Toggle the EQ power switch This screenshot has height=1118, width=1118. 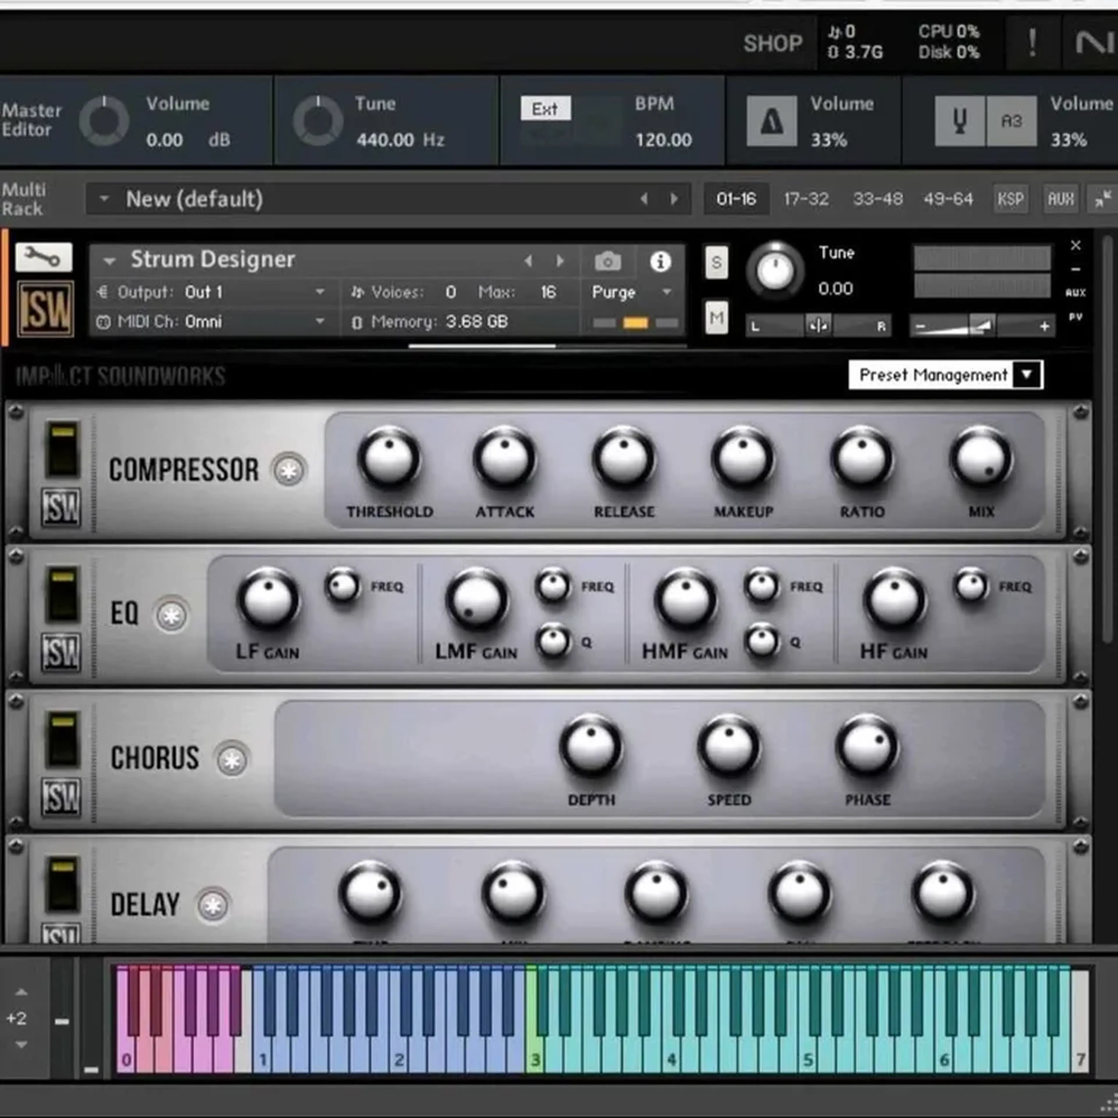[63, 595]
